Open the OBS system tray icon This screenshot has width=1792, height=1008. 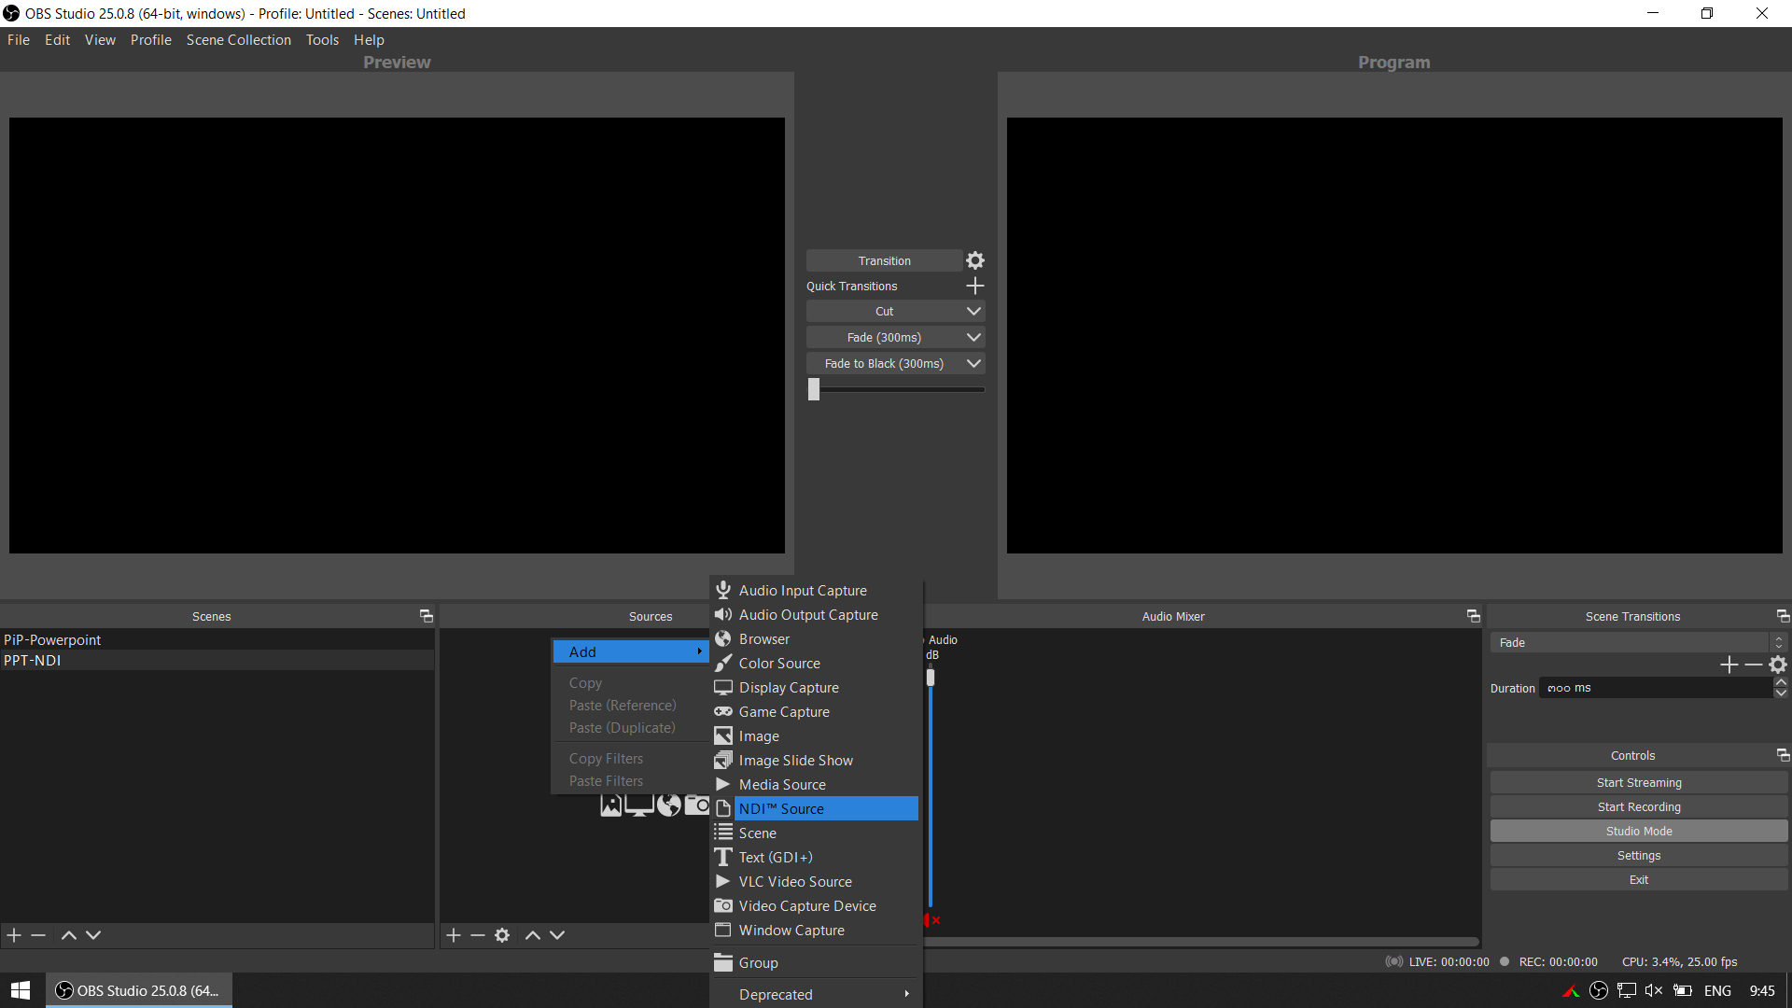click(x=1599, y=990)
